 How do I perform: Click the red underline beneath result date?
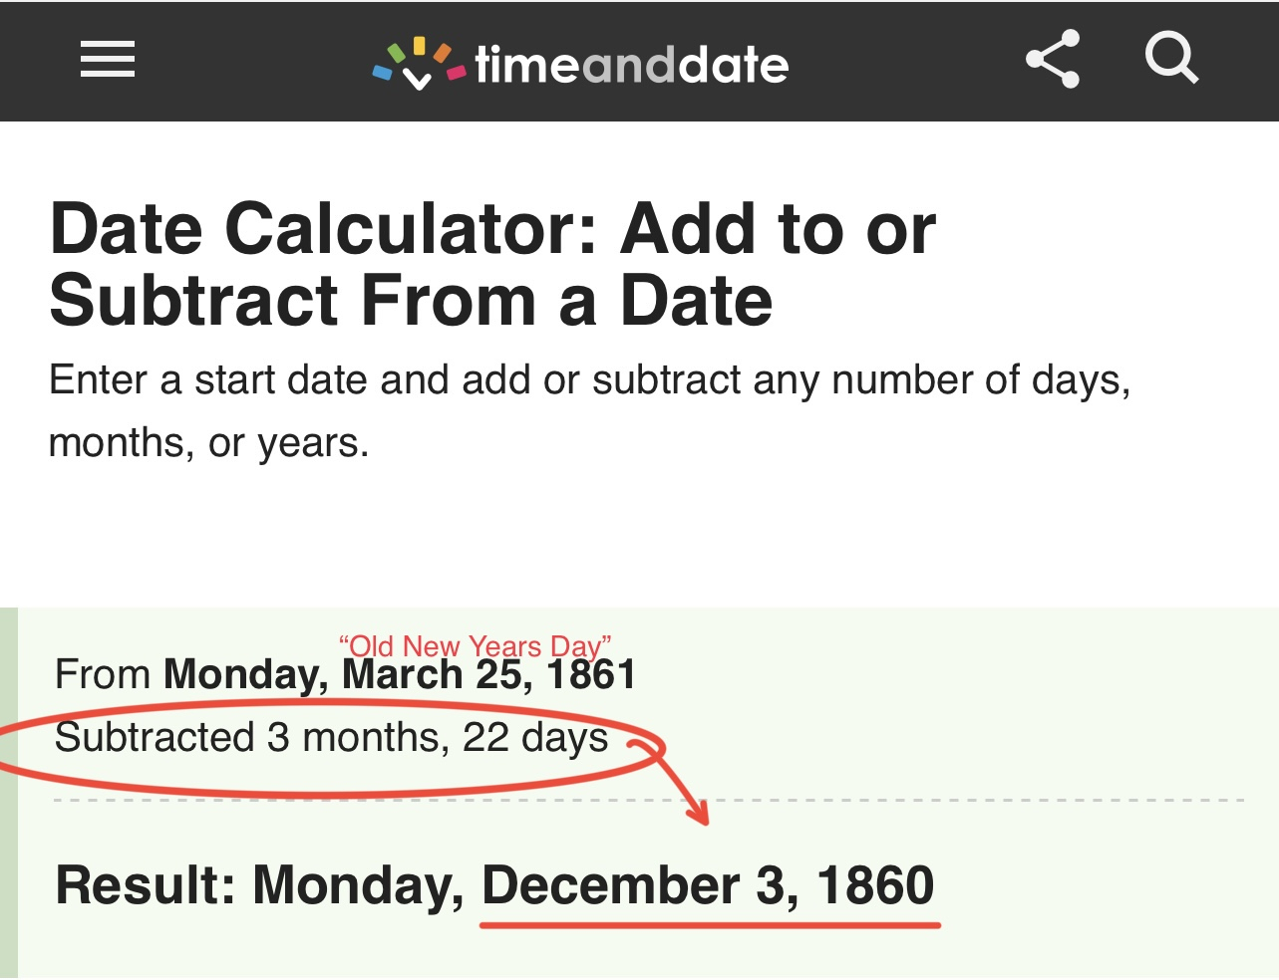(x=710, y=925)
